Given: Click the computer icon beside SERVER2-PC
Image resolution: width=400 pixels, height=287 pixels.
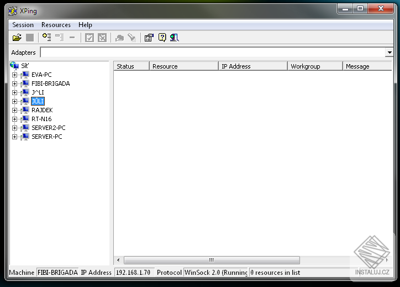Looking at the screenshot, I should (x=25, y=128).
